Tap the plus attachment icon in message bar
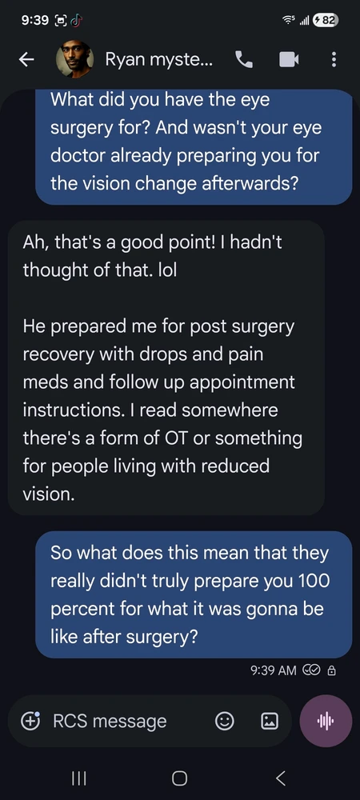The image size is (360, 800). 30,721
